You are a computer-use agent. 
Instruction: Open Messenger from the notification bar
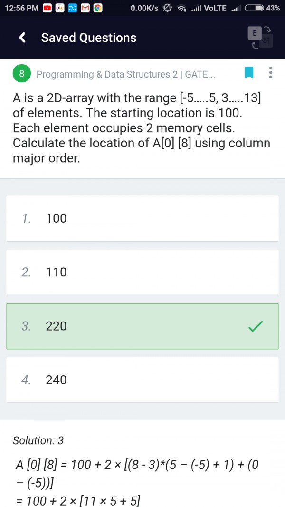72,8
